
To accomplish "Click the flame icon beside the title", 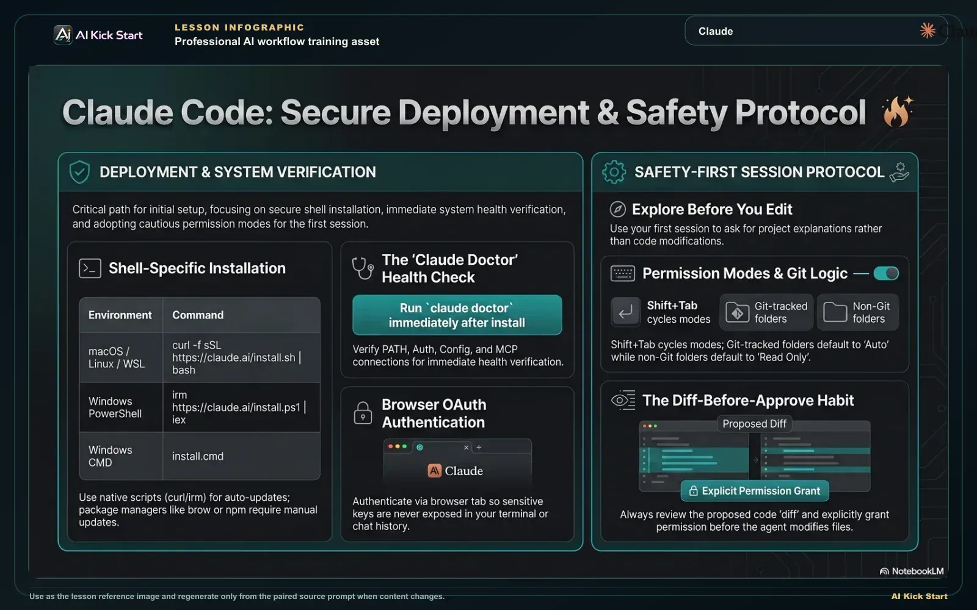I will click(897, 112).
